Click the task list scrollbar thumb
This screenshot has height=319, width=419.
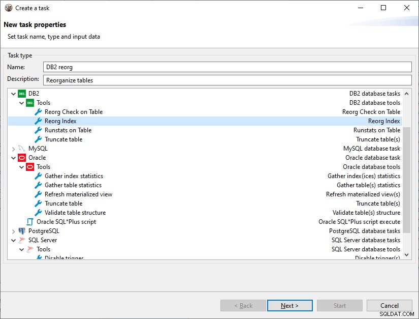pyautogui.click(x=406, y=180)
